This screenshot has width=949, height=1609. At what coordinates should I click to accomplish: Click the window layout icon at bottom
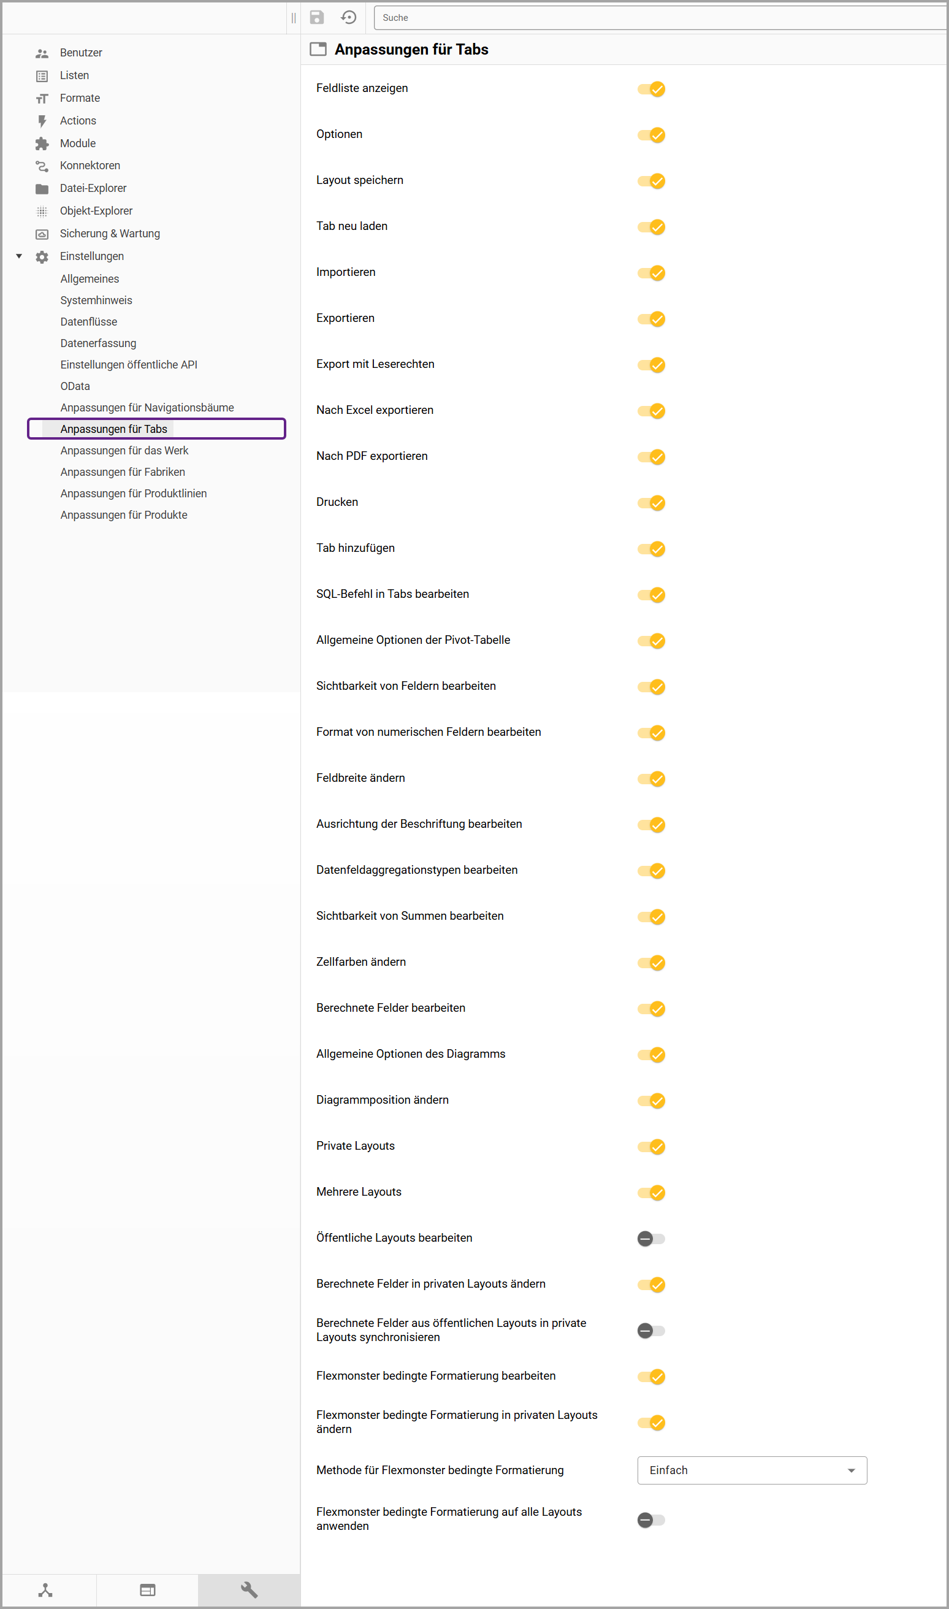pyautogui.click(x=148, y=1589)
